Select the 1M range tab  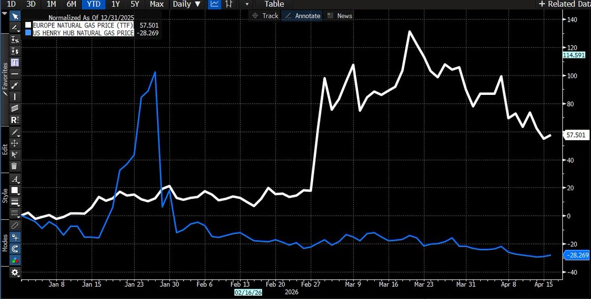click(51, 4)
